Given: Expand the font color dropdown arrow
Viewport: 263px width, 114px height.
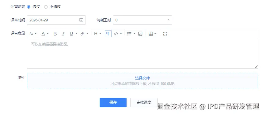Looking at the screenshot, I should click(48, 34).
